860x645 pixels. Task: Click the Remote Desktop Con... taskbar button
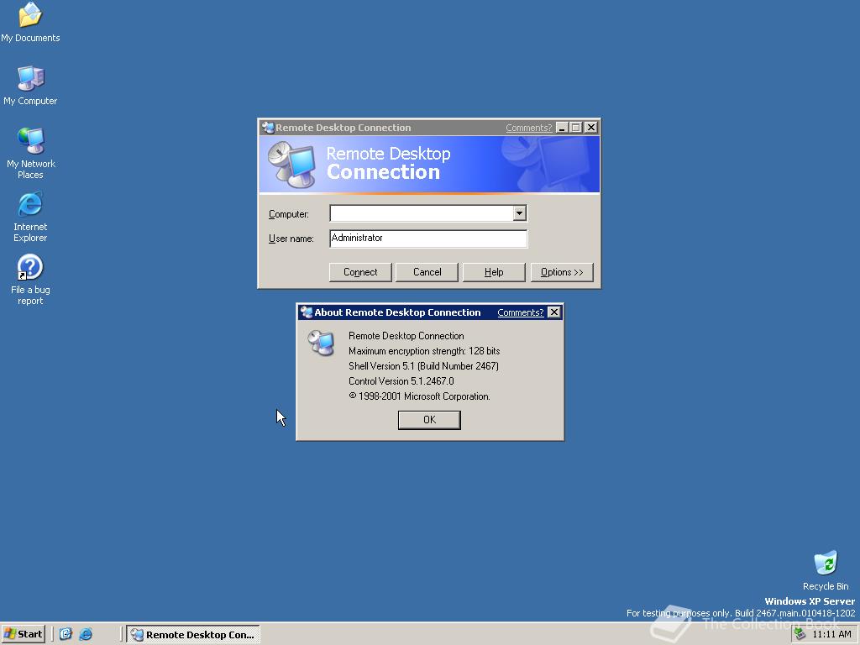(x=193, y=635)
